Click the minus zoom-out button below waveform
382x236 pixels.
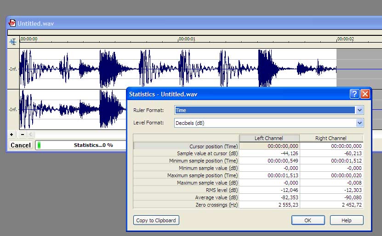coord(22,135)
